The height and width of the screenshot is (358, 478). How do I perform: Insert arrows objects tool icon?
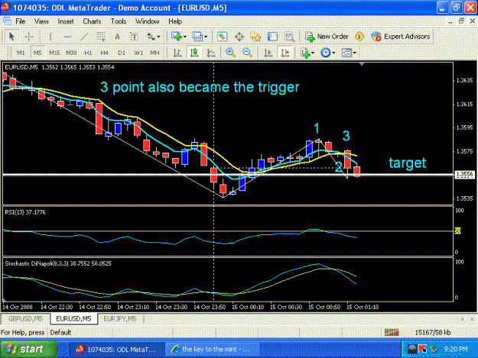pos(151,37)
